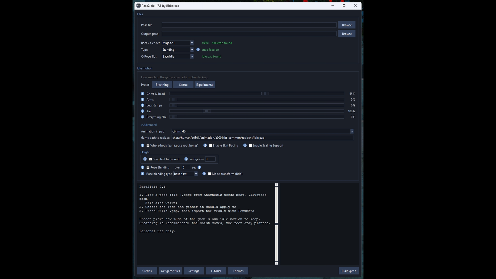Click info icon for Pose blending type

click(143, 174)
